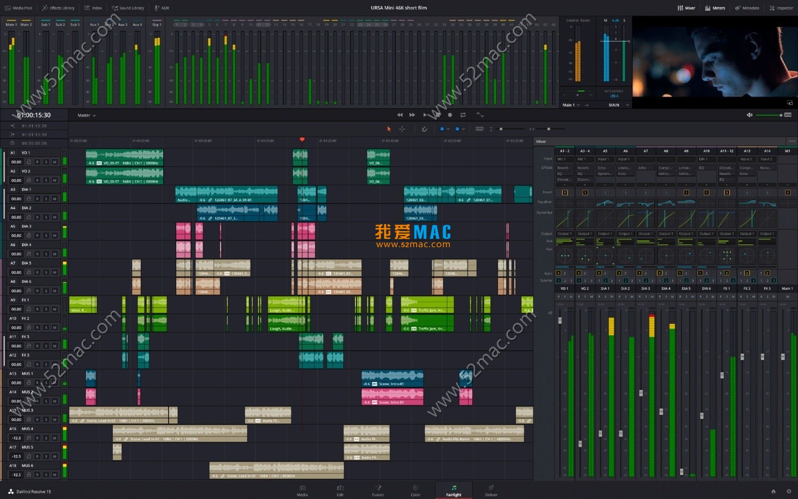
Task: Open the A1-2 mixer input Mic 1 field
Action: [565, 159]
